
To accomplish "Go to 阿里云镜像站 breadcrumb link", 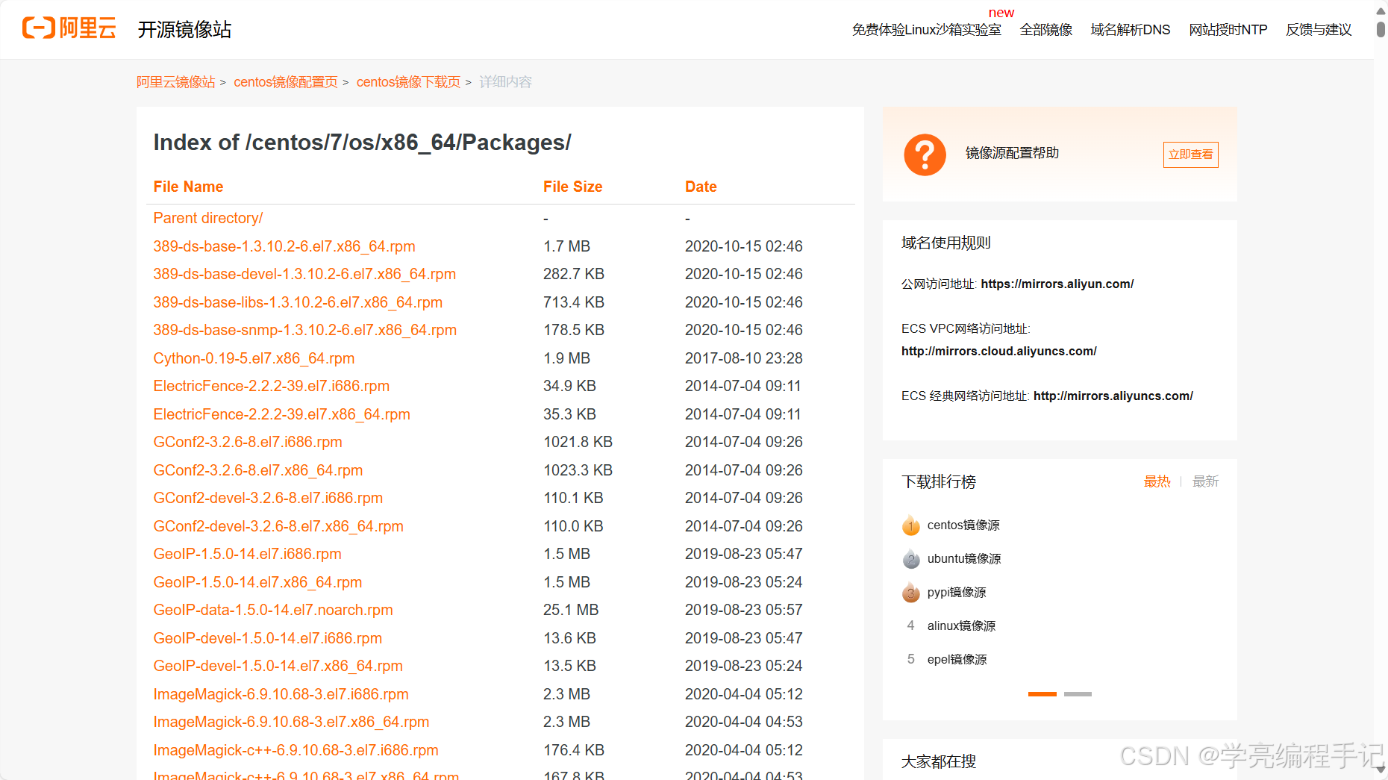I will point(175,82).
